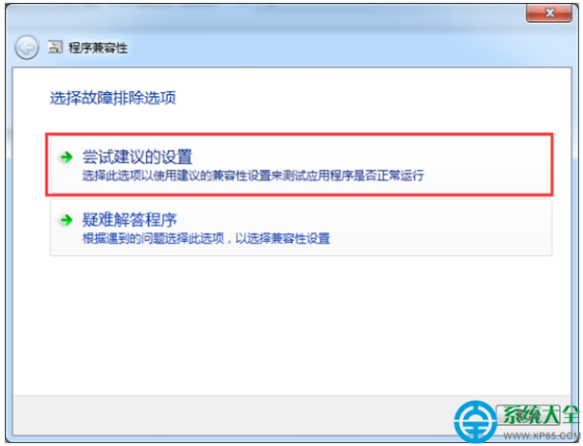Screen dimensions: 583x446
Task: Click the green 系统大全 watermark text
Action: (542, 414)
